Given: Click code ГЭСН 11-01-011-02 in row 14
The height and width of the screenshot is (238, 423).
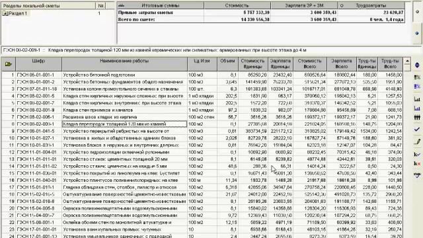Looking at the screenshot, I should (37, 166).
